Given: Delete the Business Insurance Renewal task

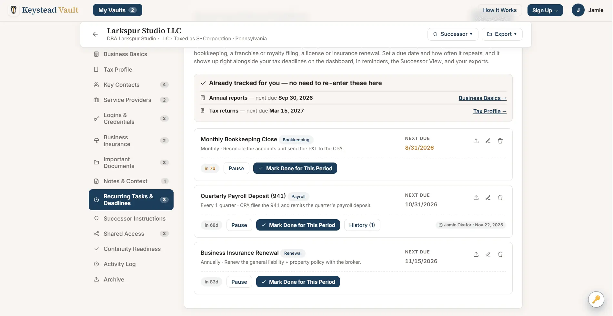Looking at the screenshot, I should pyautogui.click(x=500, y=254).
